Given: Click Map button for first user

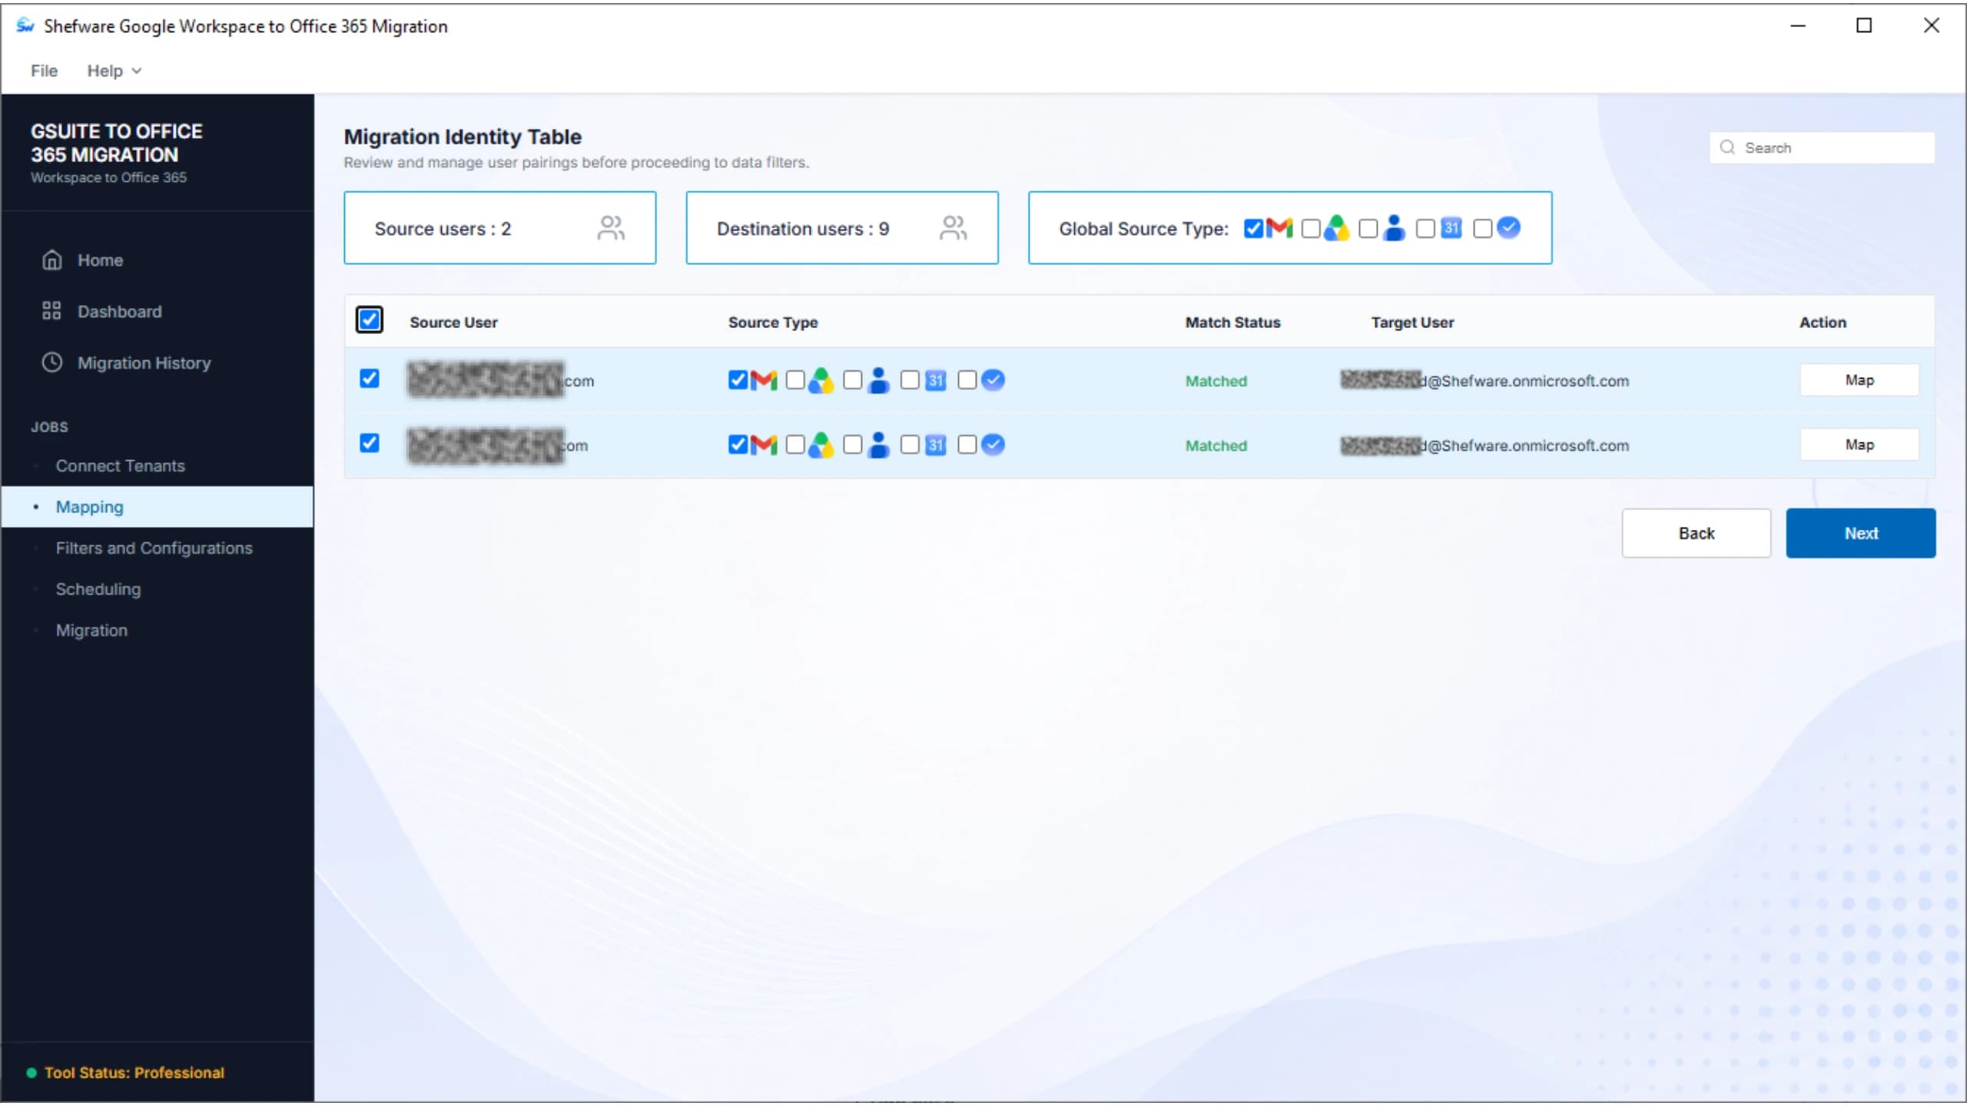Looking at the screenshot, I should pos(1859,380).
